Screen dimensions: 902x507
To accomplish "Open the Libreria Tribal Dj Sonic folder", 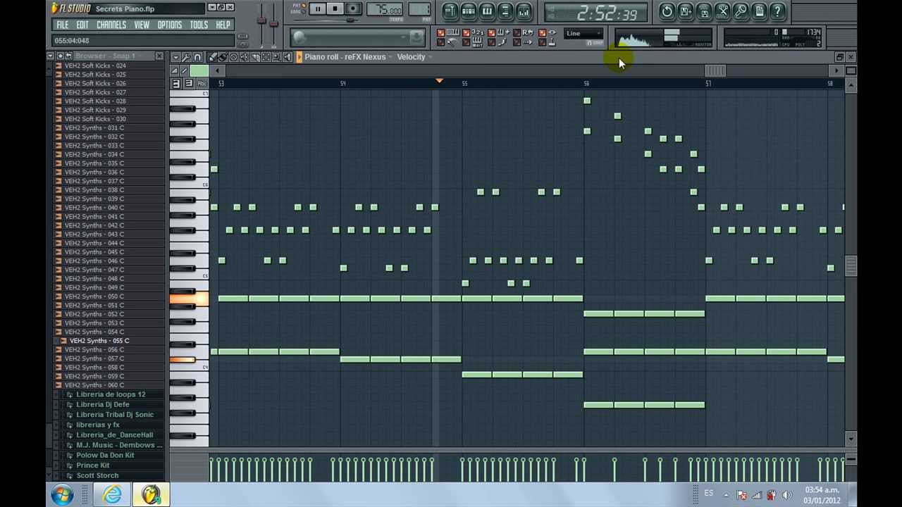I will [115, 415].
